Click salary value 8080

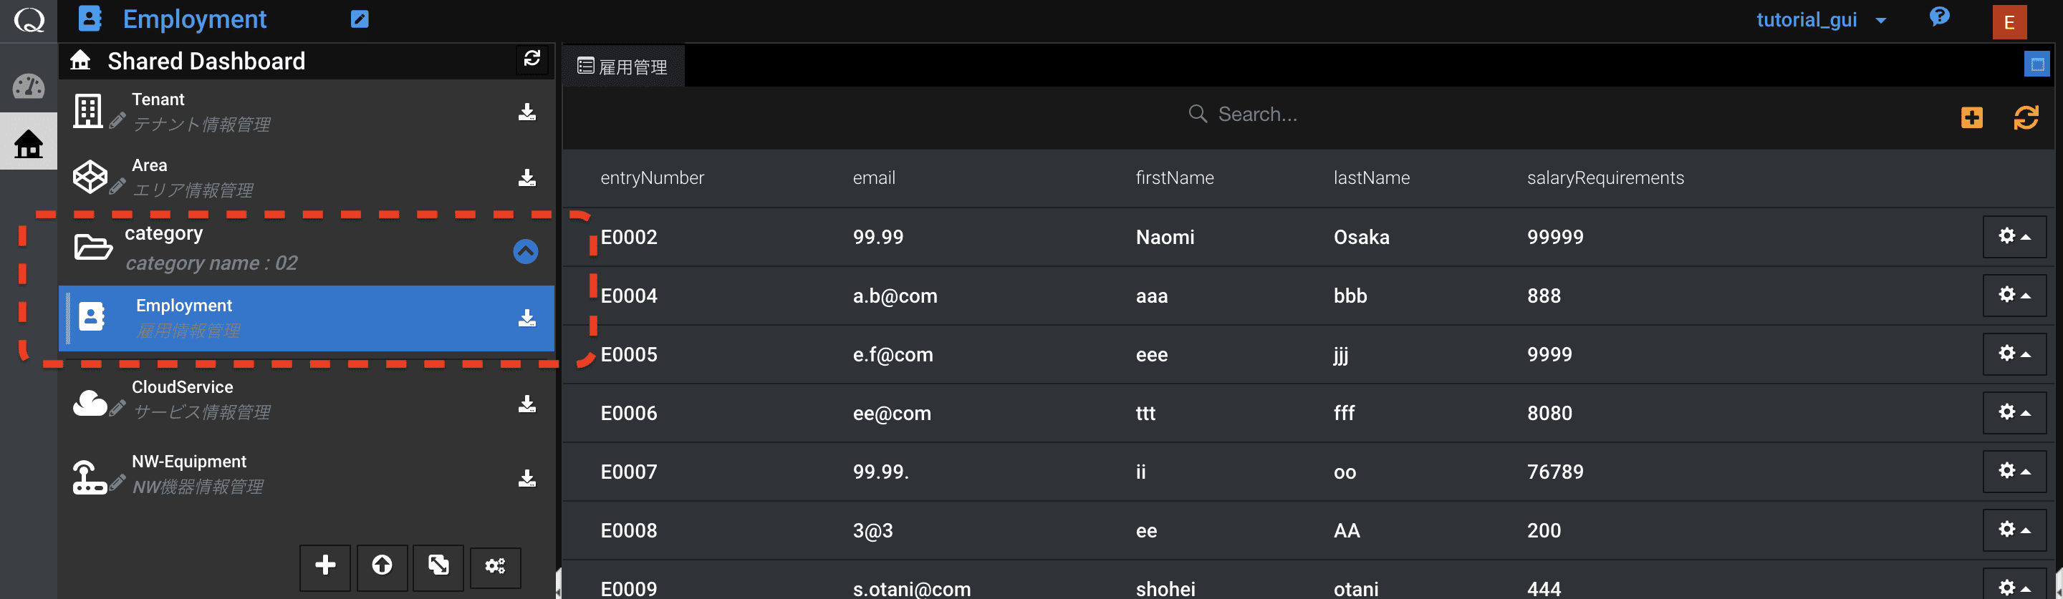[x=1549, y=413]
